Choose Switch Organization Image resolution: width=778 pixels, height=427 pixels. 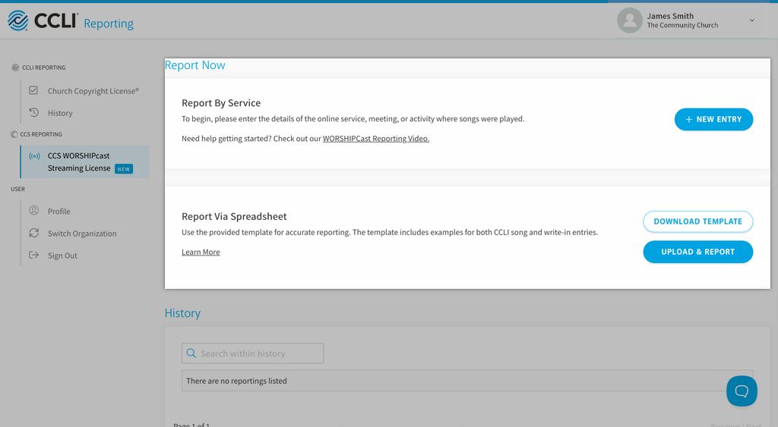(82, 234)
